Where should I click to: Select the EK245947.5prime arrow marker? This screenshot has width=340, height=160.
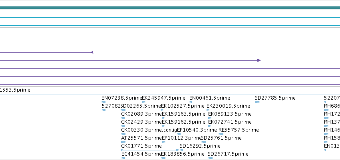143,102
